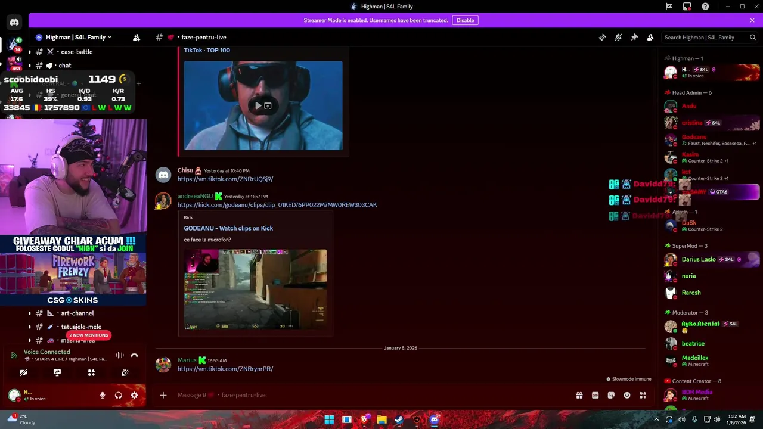
Task: Open the GODEANU - Watch clips on Kick link
Action: coord(228,228)
